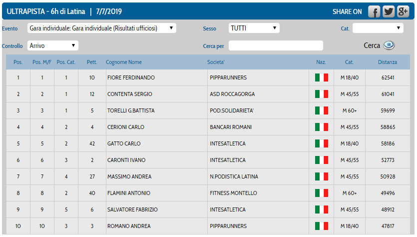Expand the Sesso TUTTI dropdown

254,28
